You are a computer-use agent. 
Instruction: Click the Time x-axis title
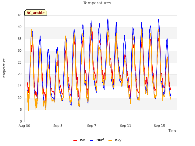click(x=172, y=130)
